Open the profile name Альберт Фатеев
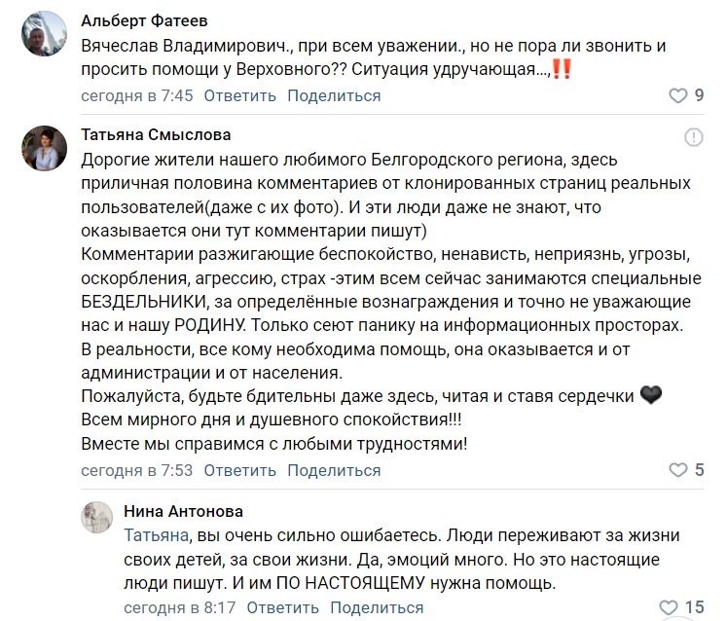The height and width of the screenshot is (621, 727). coord(144,20)
